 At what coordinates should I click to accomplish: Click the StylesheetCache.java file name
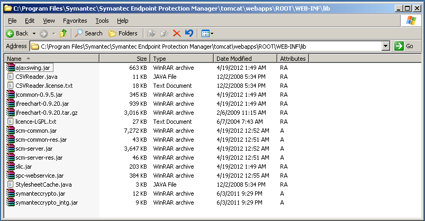pos(43,185)
